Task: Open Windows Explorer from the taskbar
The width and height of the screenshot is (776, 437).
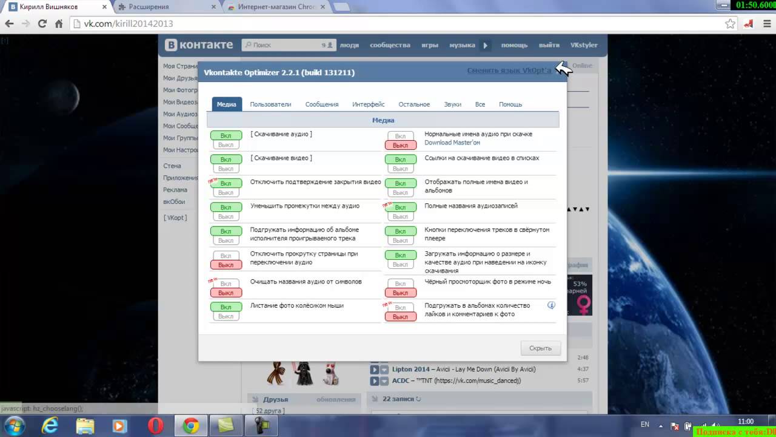Action: pyautogui.click(x=85, y=426)
